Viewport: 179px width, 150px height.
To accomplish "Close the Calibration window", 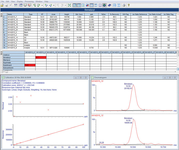I will click(86, 78).
